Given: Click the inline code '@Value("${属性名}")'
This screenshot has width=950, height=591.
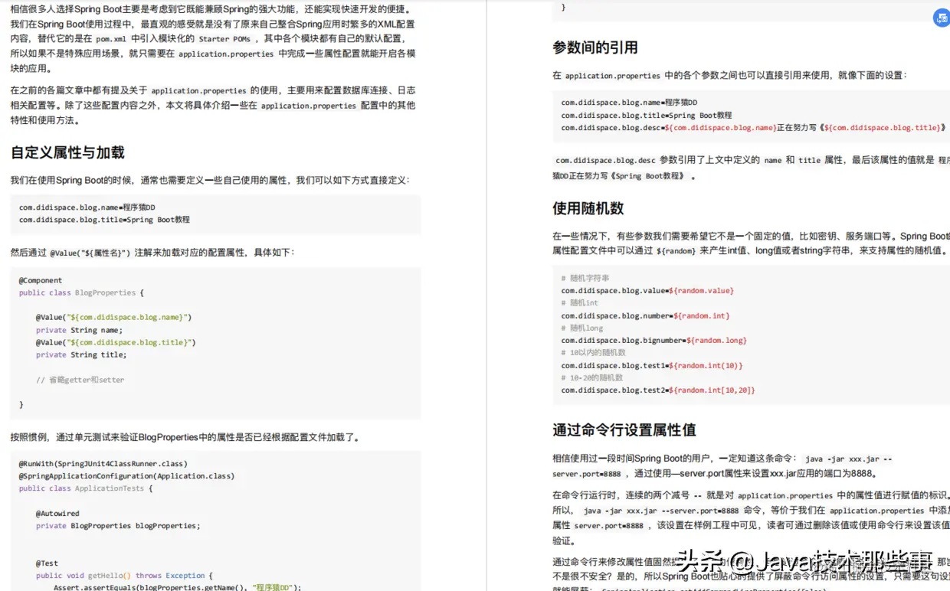Looking at the screenshot, I should 90,253.
